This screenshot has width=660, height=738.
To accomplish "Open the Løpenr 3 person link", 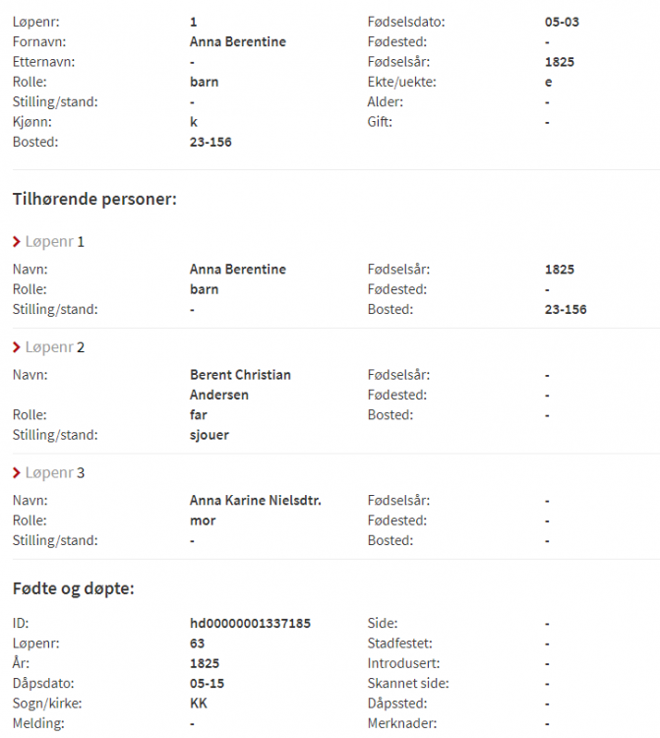I will click(55, 473).
